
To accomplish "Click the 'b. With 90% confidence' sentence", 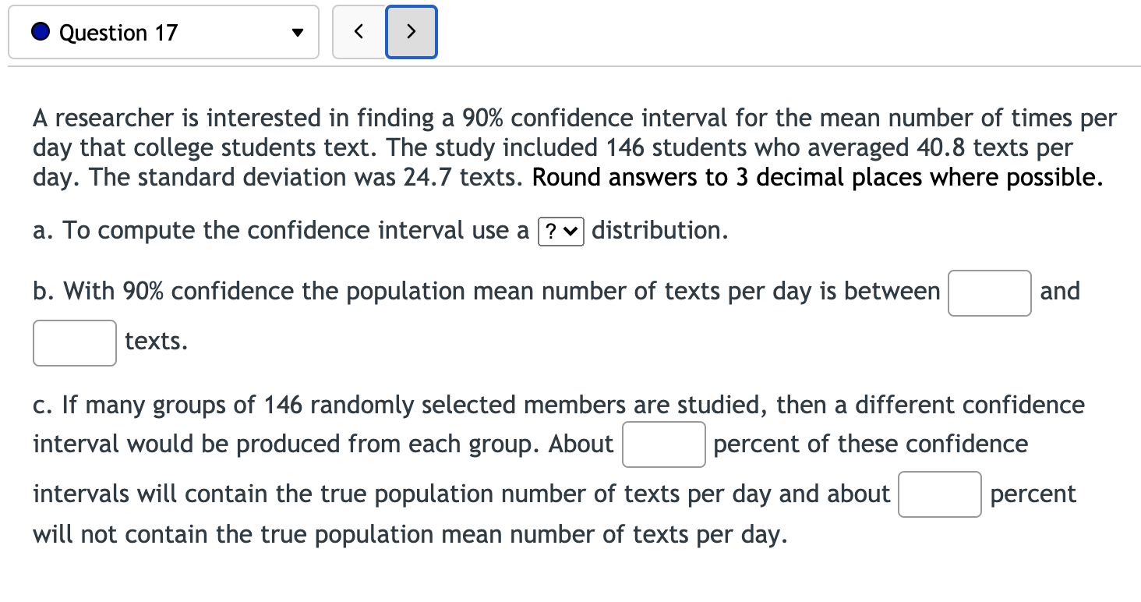I will 485,292.
